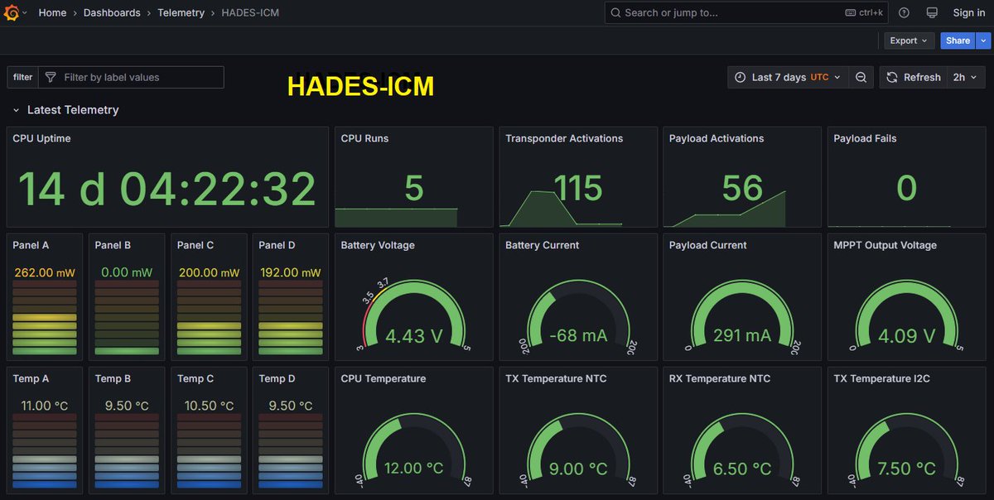The image size is (994, 500).
Task: Click the filter button beside the label field
Action: point(22,76)
